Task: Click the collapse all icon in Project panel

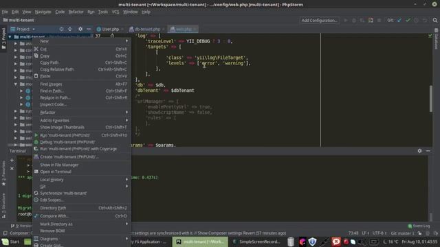Action: click(x=69, y=29)
